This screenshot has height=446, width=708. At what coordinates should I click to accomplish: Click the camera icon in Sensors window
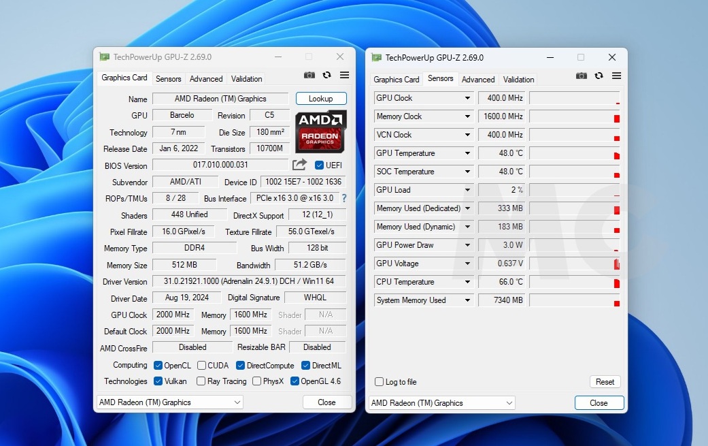coord(581,76)
